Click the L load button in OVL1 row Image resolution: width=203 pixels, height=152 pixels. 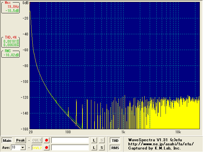point(94,140)
